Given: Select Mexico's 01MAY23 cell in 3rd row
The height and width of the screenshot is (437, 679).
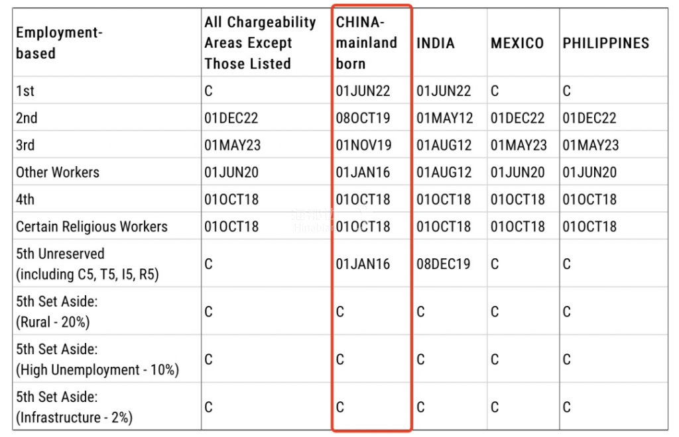Looking at the screenshot, I should (x=519, y=146).
